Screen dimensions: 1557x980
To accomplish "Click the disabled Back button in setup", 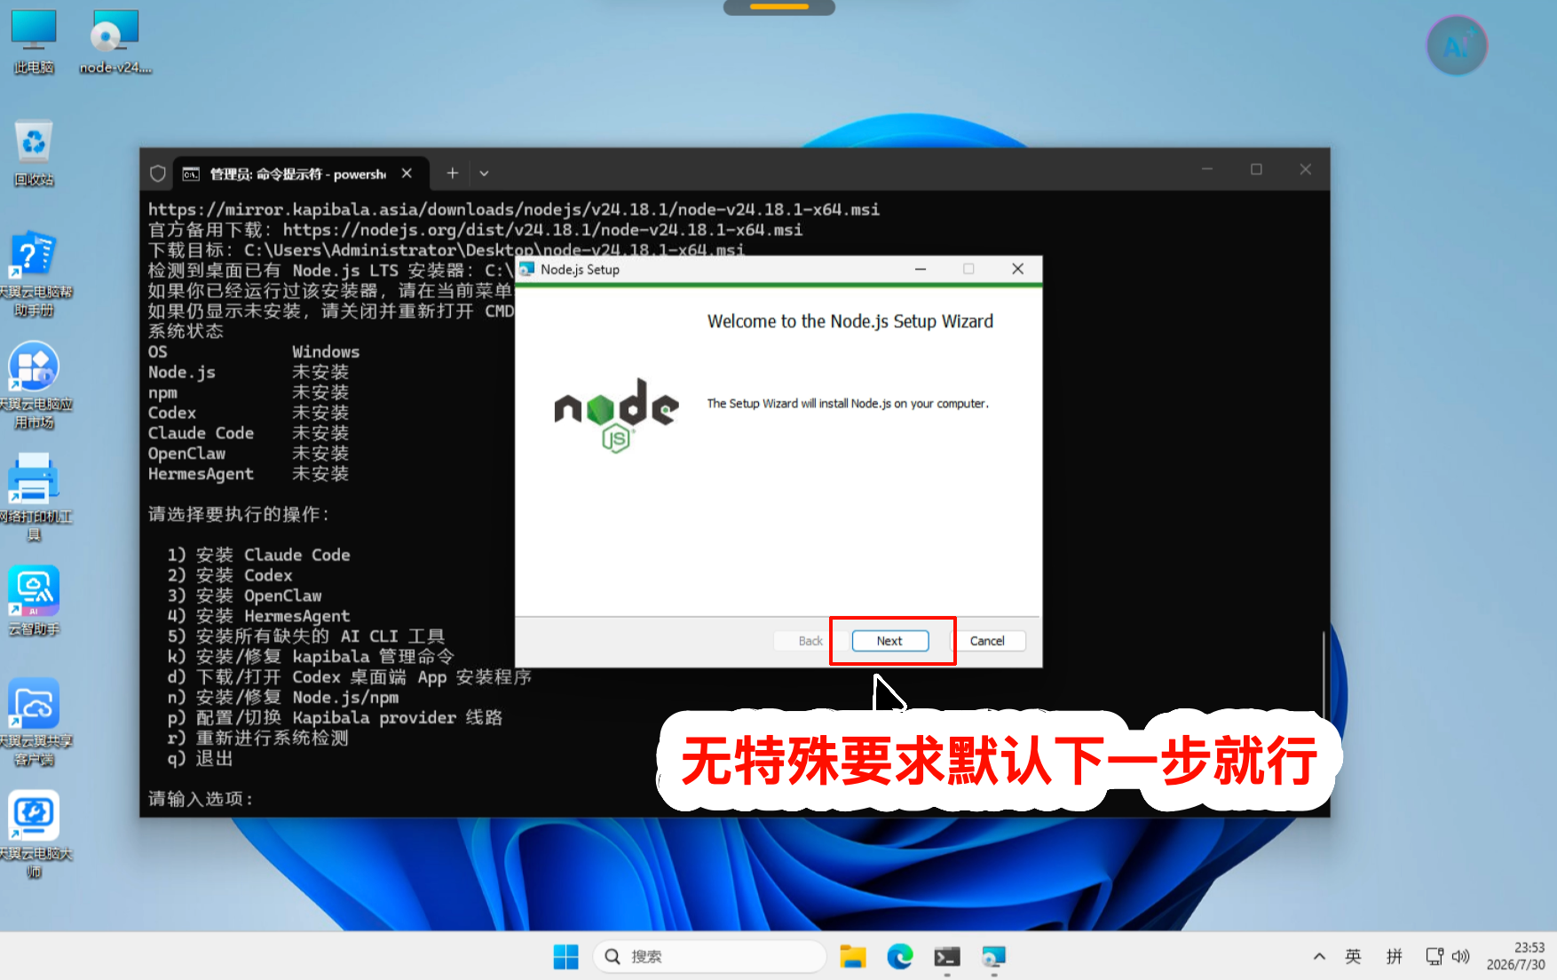I will (x=810, y=641).
